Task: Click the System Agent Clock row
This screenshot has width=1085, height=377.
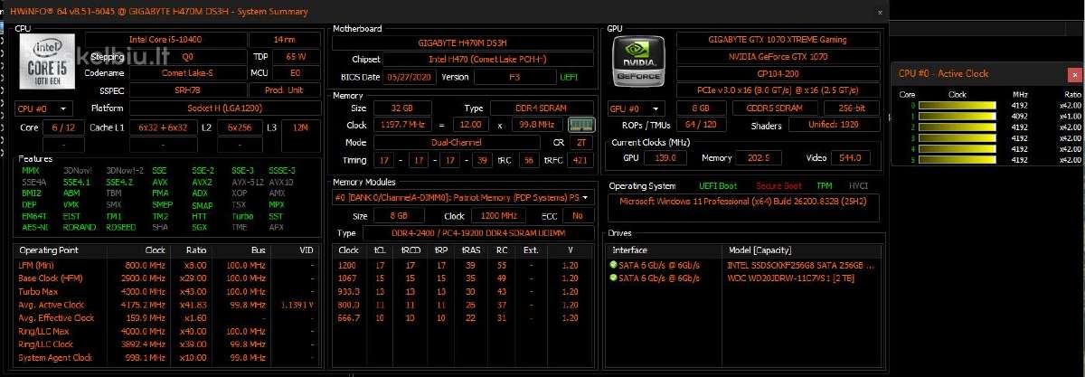Action: (168, 358)
